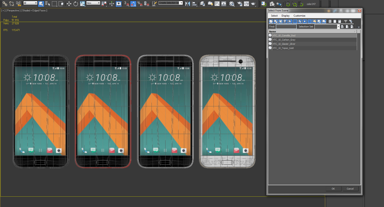Toggle the Percent Snap button

click(x=140, y=4)
